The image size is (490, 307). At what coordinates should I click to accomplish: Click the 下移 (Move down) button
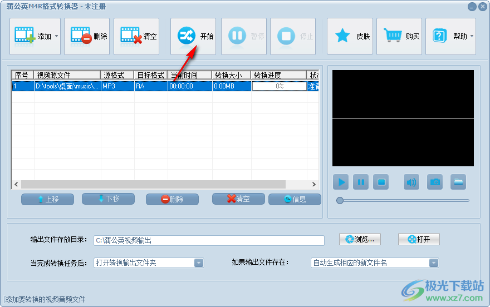[108, 199]
